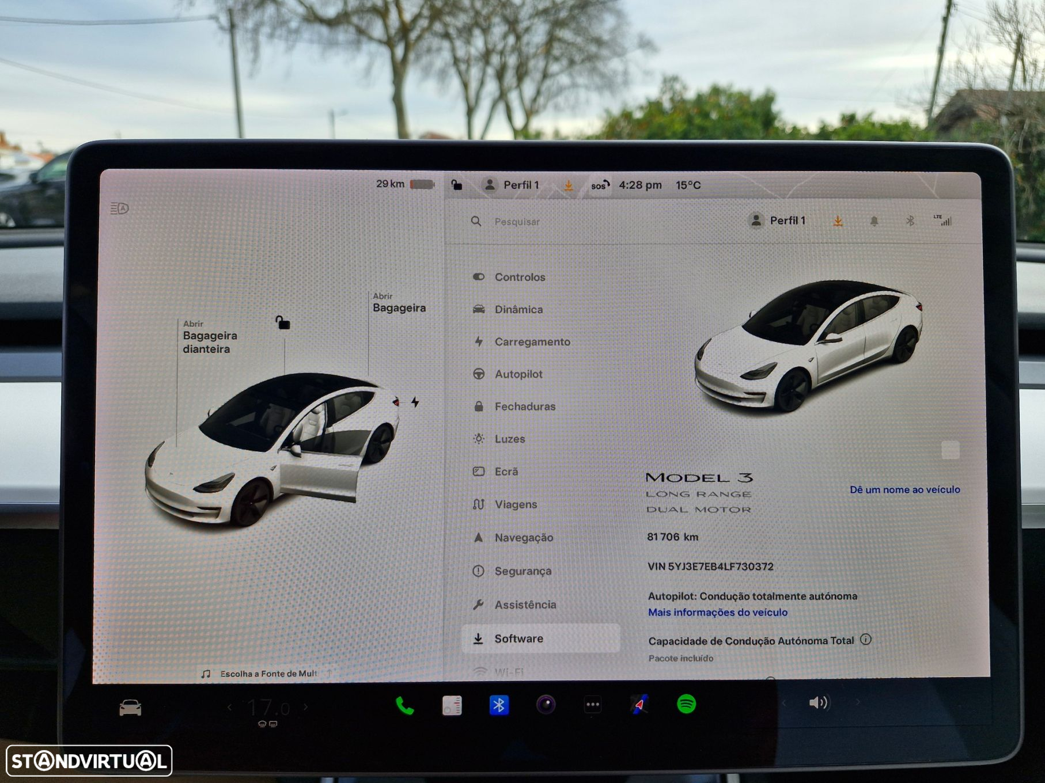The height and width of the screenshot is (783, 1045).
Task: Open the calendar app in dock
Action: (x=452, y=705)
